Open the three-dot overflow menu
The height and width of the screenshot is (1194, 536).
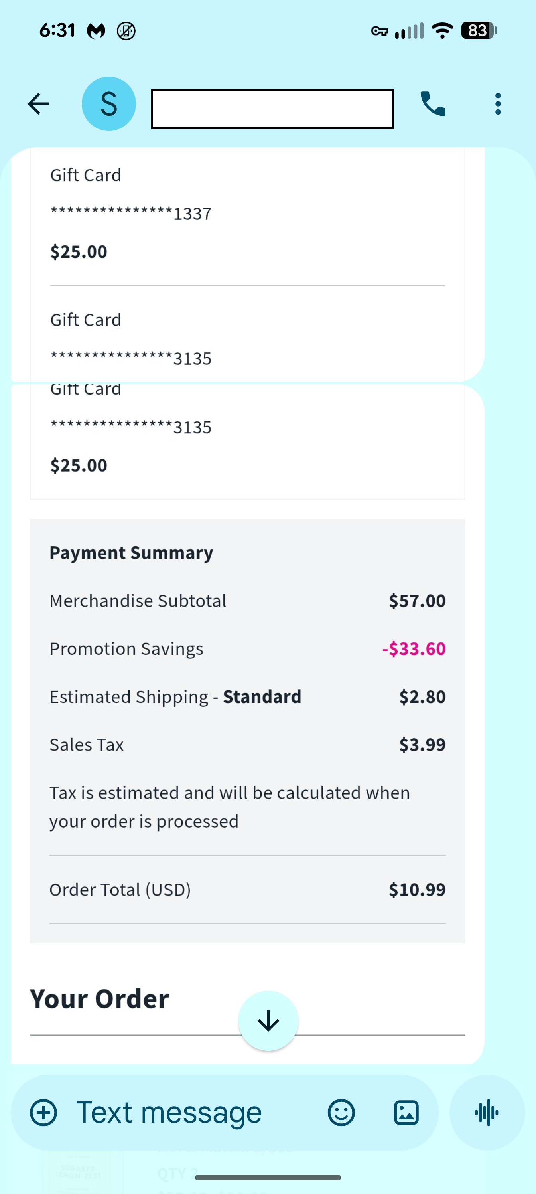tap(498, 103)
